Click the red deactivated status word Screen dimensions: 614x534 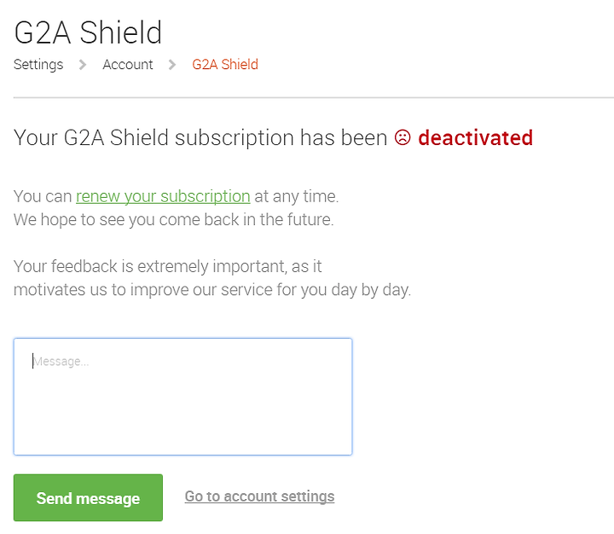[475, 137]
